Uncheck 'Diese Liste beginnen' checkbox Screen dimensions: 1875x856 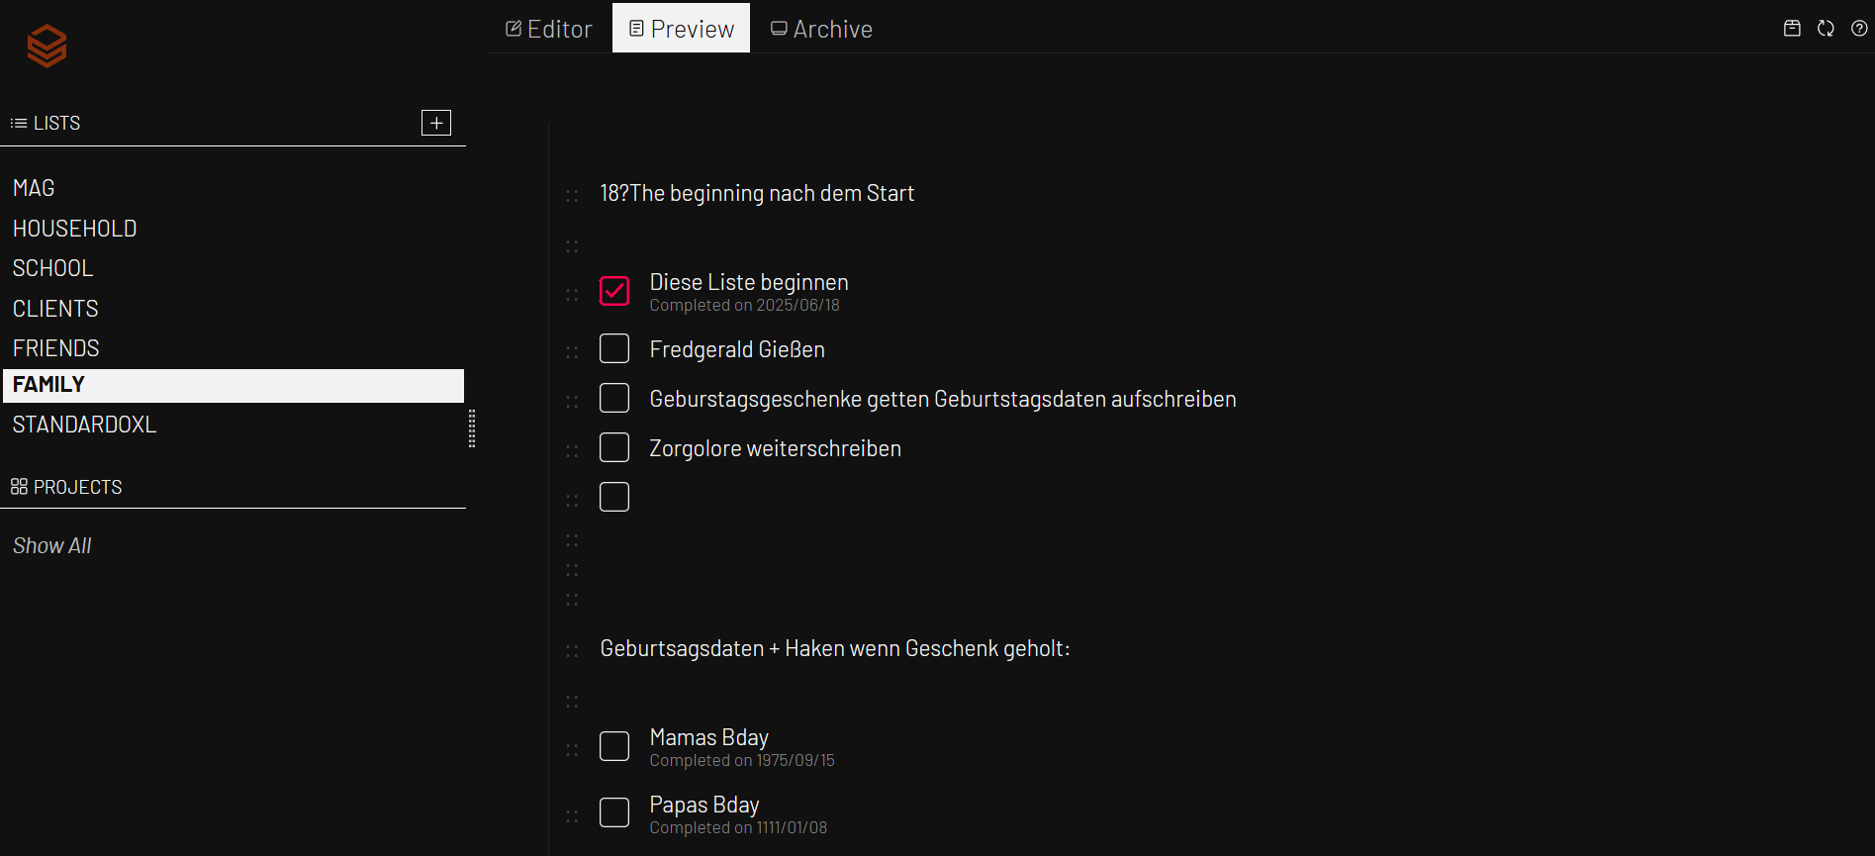[x=614, y=291]
